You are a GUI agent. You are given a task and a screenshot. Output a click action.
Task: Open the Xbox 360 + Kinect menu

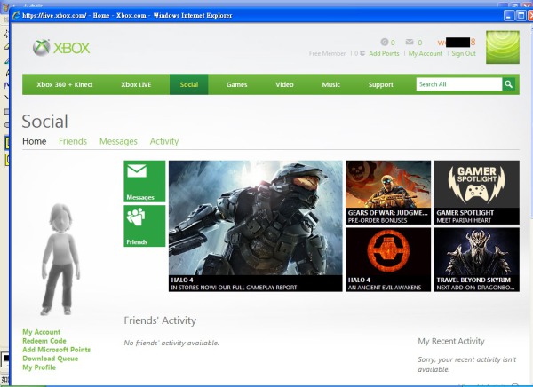click(x=63, y=85)
